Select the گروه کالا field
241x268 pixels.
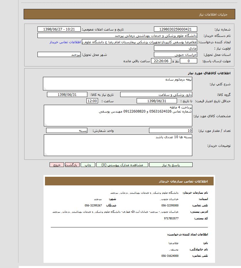(156, 95)
